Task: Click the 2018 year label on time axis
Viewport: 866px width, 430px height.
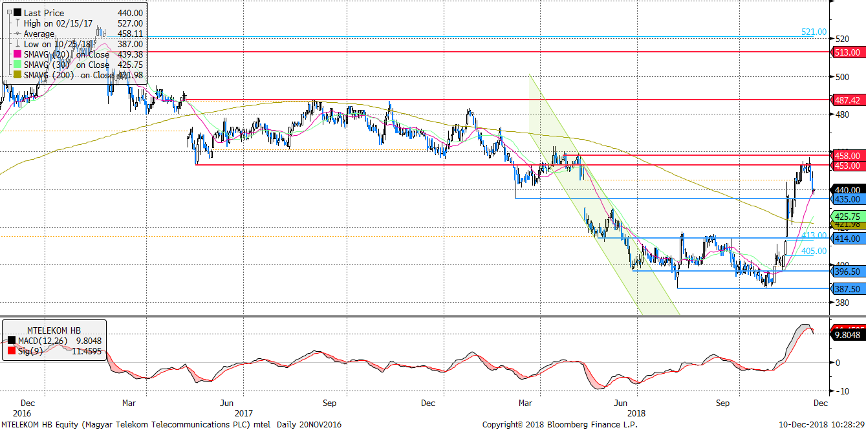Action: click(x=636, y=413)
